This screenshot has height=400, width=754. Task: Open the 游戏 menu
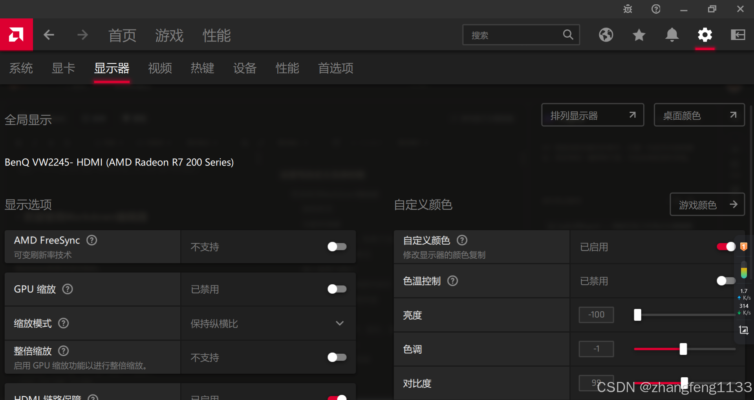170,35
